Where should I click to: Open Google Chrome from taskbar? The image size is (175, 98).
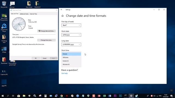pos(62,96)
